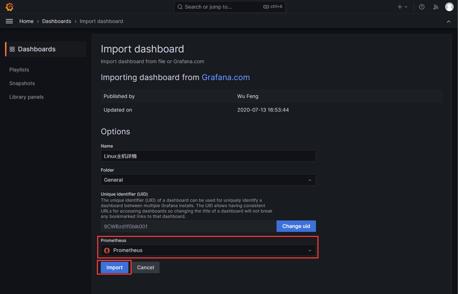This screenshot has width=458, height=294.
Task: Open the help question mark icon
Action: 422,7
